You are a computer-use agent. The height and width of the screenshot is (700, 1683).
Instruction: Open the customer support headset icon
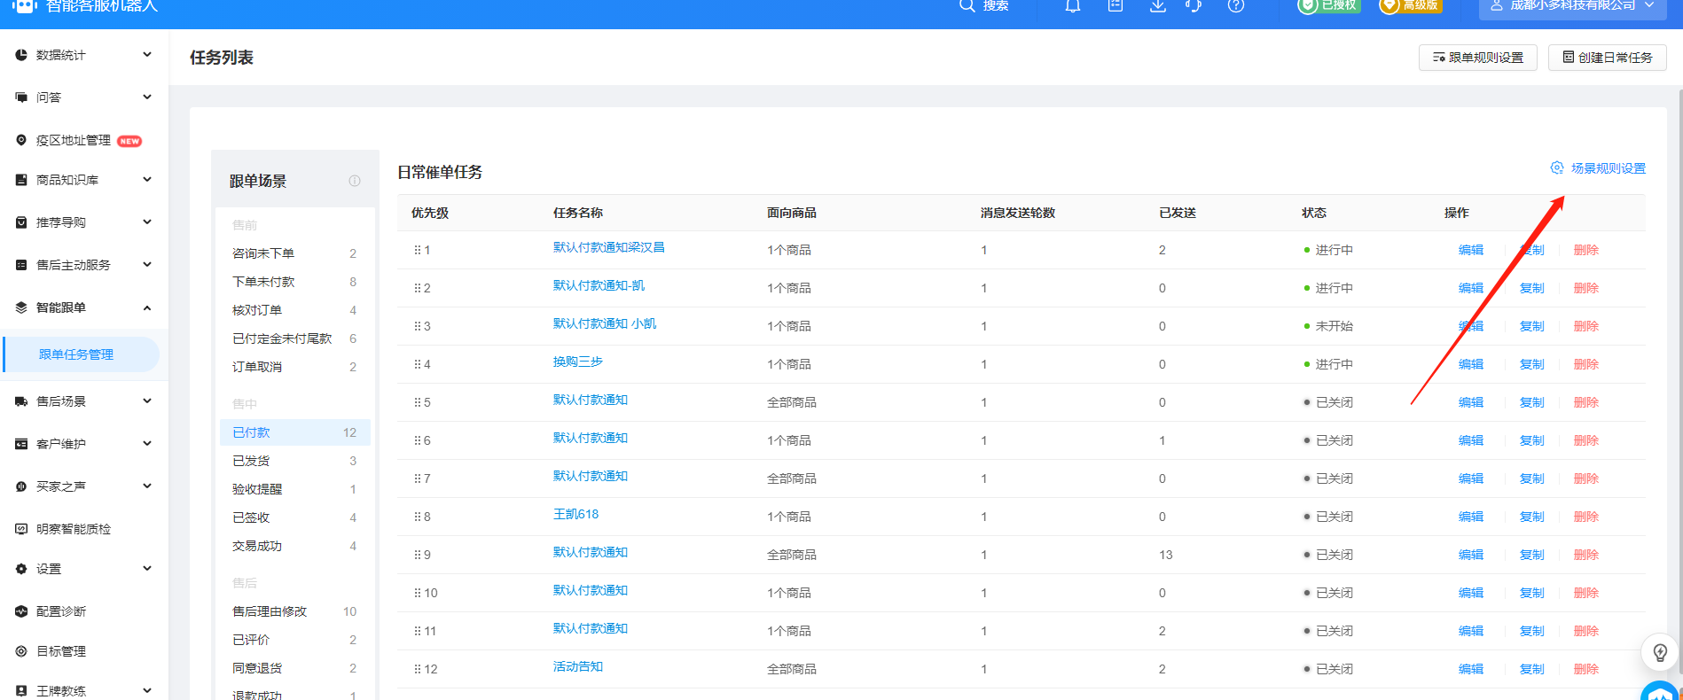pos(1194,5)
